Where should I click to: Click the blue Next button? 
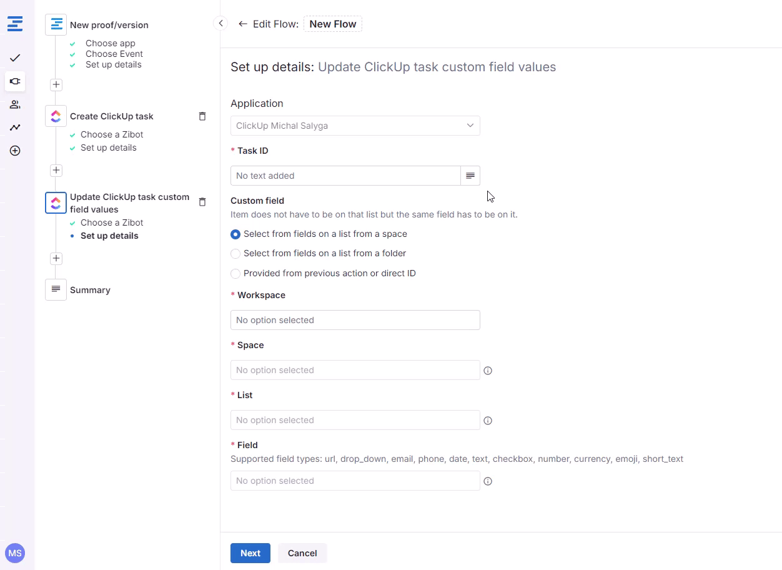click(x=250, y=553)
